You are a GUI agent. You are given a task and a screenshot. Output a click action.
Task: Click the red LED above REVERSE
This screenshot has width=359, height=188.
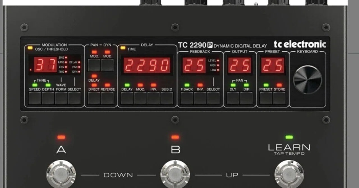pyautogui.click(x=107, y=85)
